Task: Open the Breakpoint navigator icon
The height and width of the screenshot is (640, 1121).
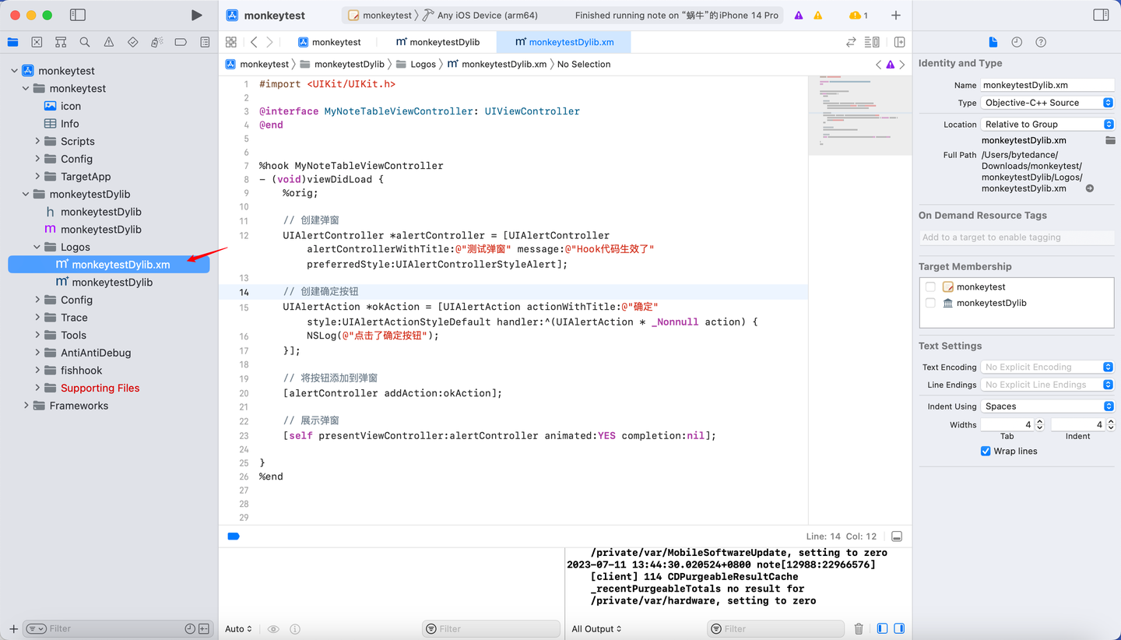Action: pyautogui.click(x=181, y=42)
